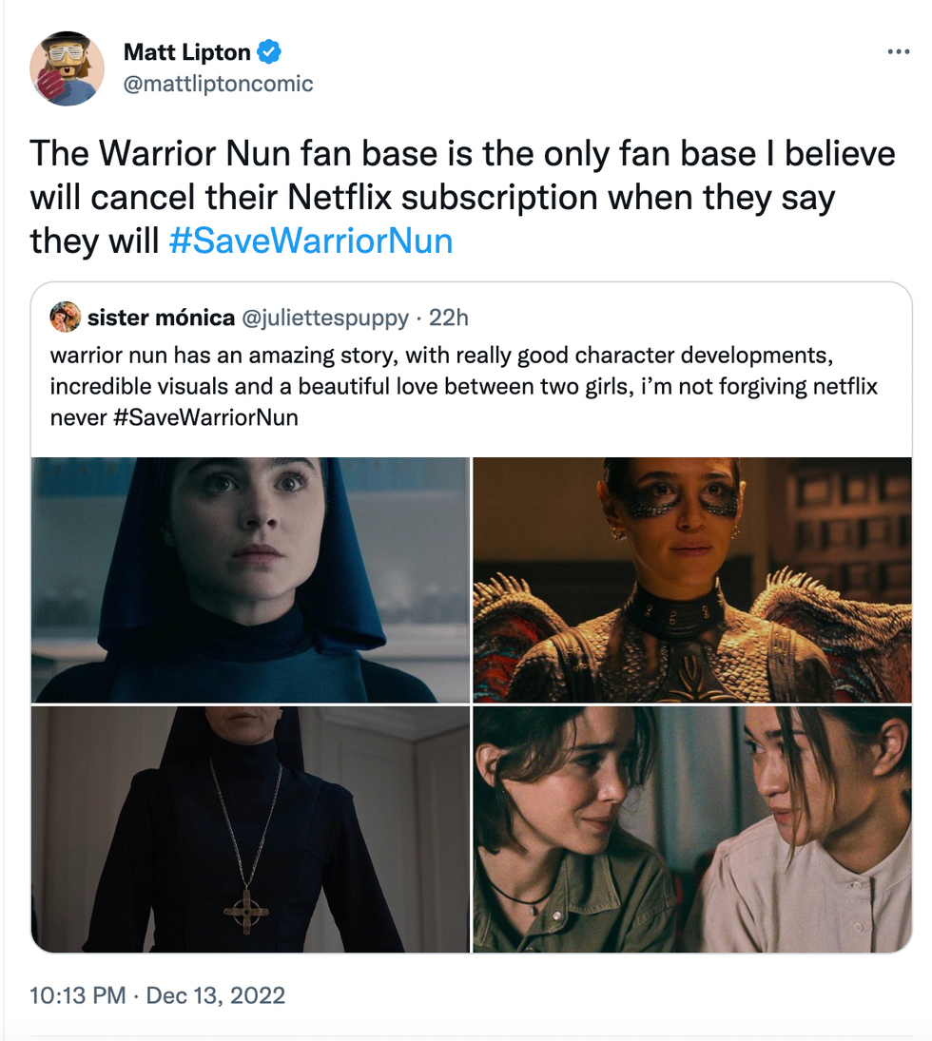Click the cross pendant in the photo
The image size is (932, 1041).
pyautogui.click(x=246, y=912)
